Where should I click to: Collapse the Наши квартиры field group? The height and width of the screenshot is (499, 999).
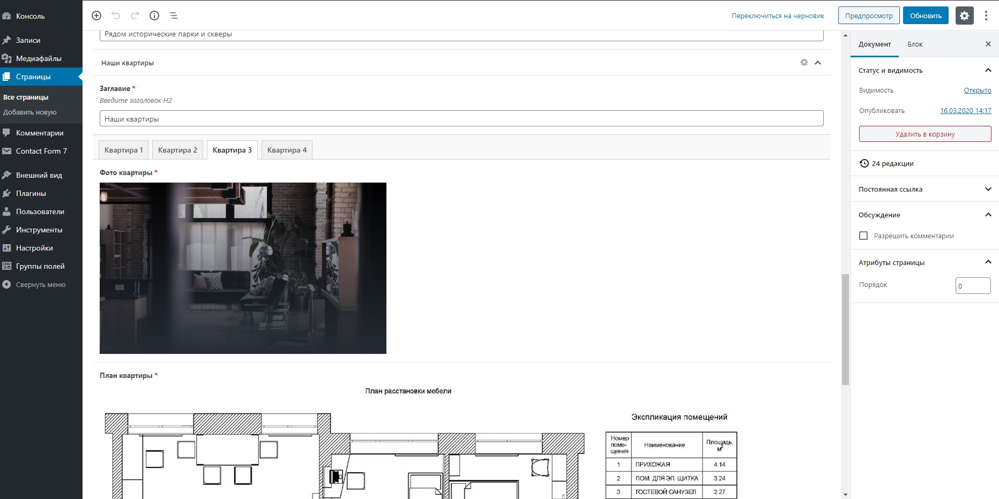point(818,63)
